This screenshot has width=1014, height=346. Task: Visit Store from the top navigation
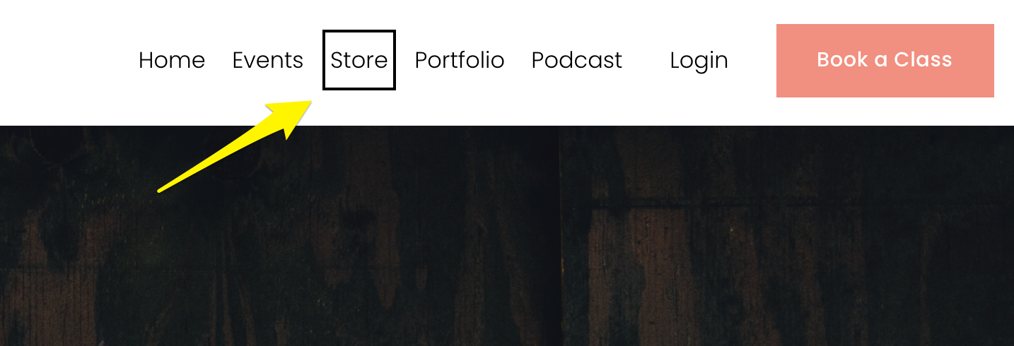tap(359, 60)
